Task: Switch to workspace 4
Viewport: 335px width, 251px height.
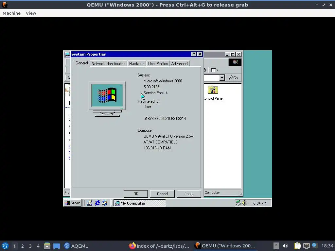Action: point(38,246)
